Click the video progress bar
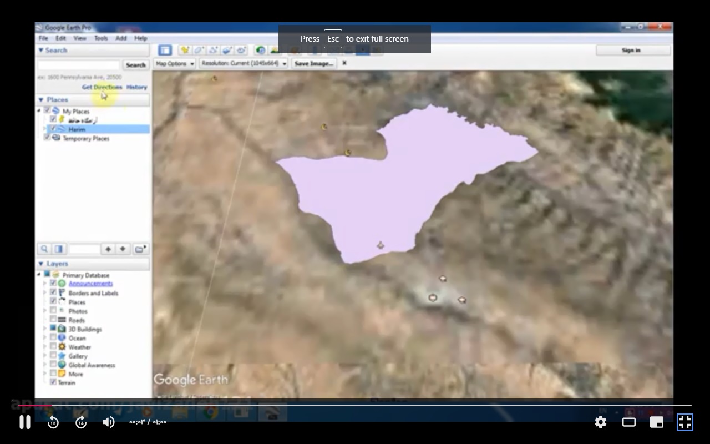Image resolution: width=710 pixels, height=444 pixels. 355,406
